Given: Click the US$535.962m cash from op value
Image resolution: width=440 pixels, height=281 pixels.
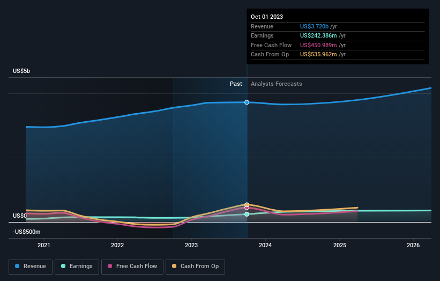Looking at the screenshot, I should [318, 55].
